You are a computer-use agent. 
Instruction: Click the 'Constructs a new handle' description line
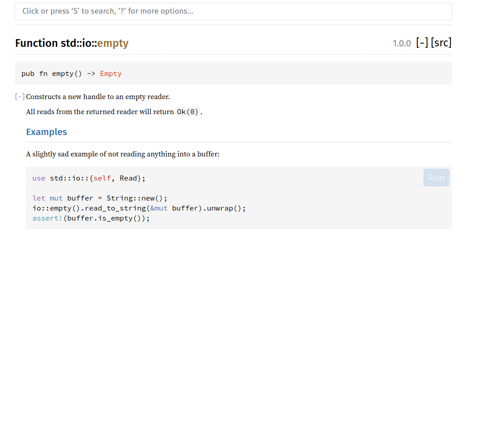point(98,97)
